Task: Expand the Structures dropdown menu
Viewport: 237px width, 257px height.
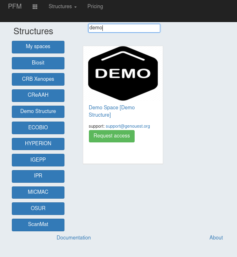Action: click(x=62, y=7)
